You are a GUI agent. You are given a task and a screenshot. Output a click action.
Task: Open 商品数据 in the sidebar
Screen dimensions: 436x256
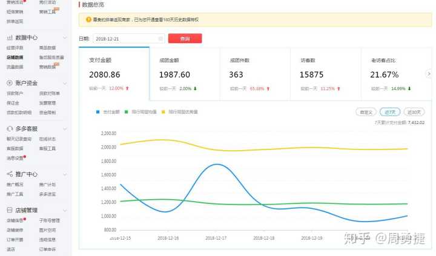coord(47,48)
